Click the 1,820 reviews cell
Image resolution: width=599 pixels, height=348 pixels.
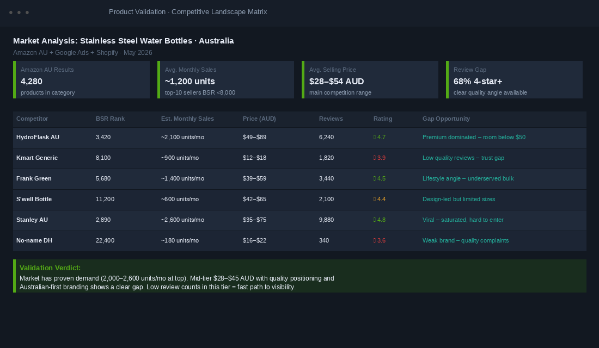327,158
